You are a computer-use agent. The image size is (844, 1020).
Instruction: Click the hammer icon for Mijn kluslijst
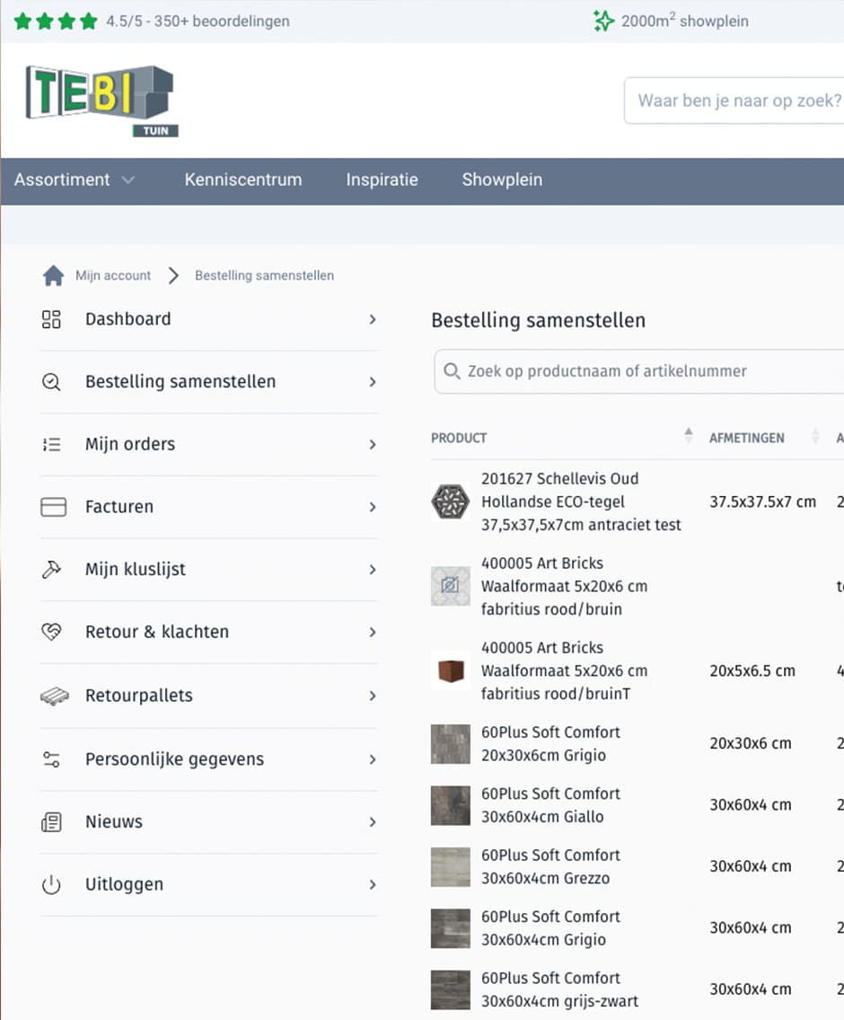(x=51, y=570)
